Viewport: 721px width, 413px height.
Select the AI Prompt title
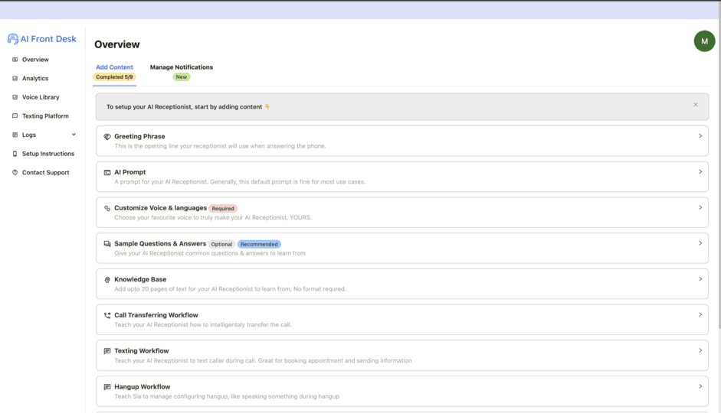pos(129,172)
